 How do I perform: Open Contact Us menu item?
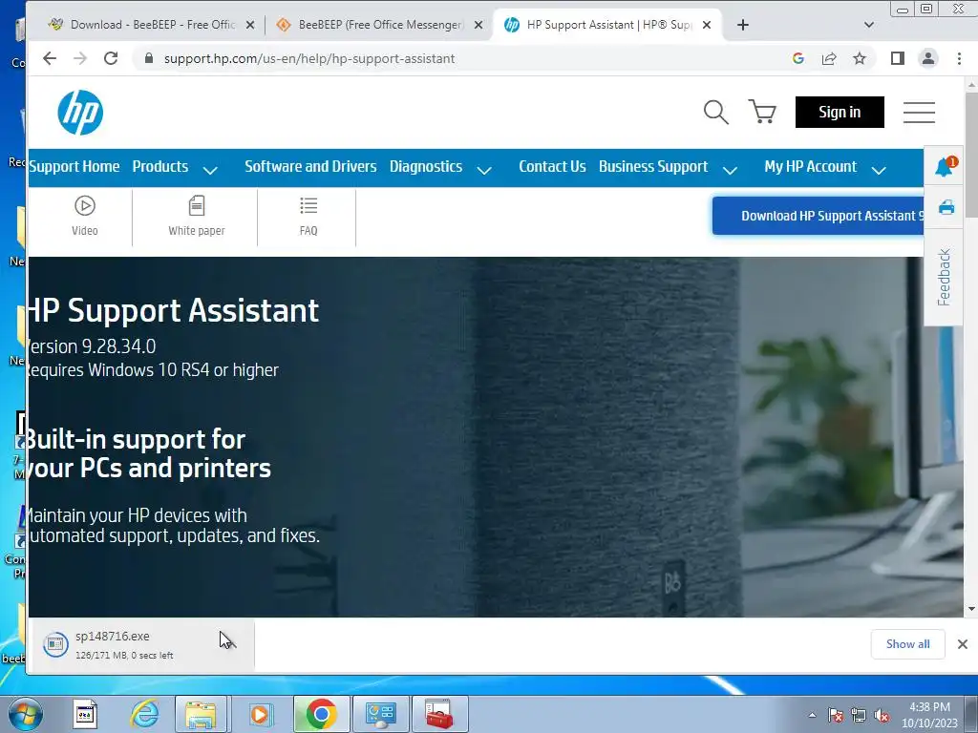[x=552, y=166]
